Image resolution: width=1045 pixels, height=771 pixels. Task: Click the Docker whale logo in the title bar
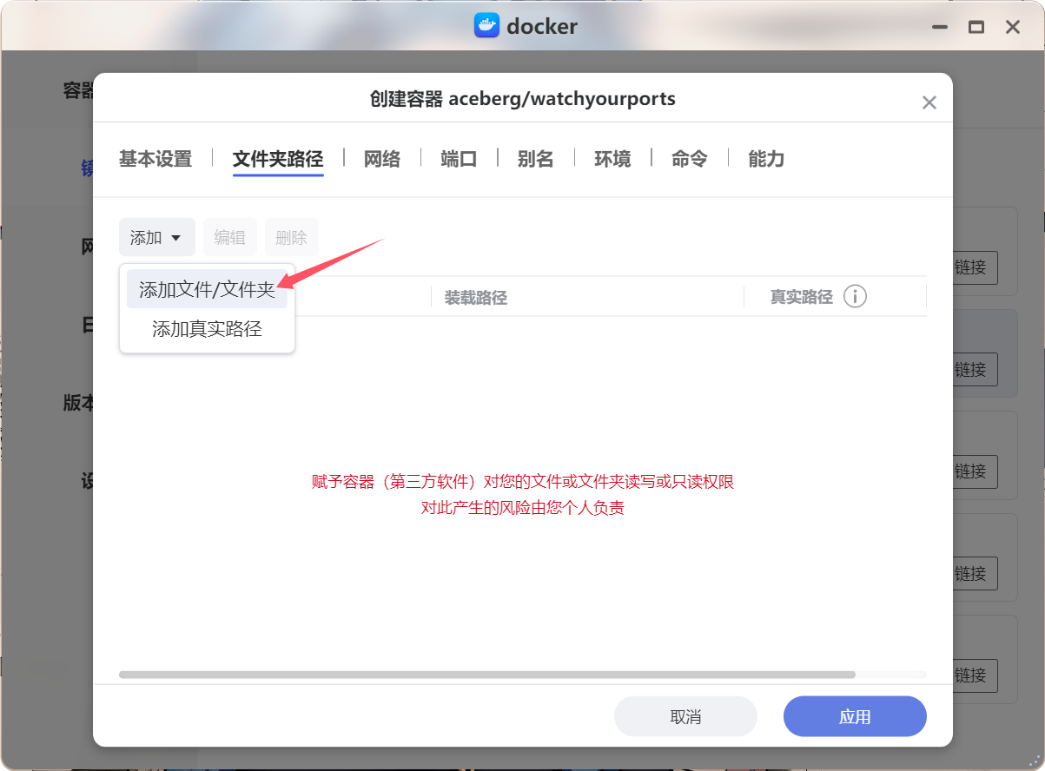(485, 25)
